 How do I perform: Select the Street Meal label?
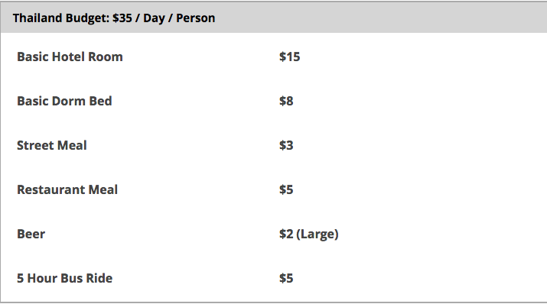tap(51, 145)
